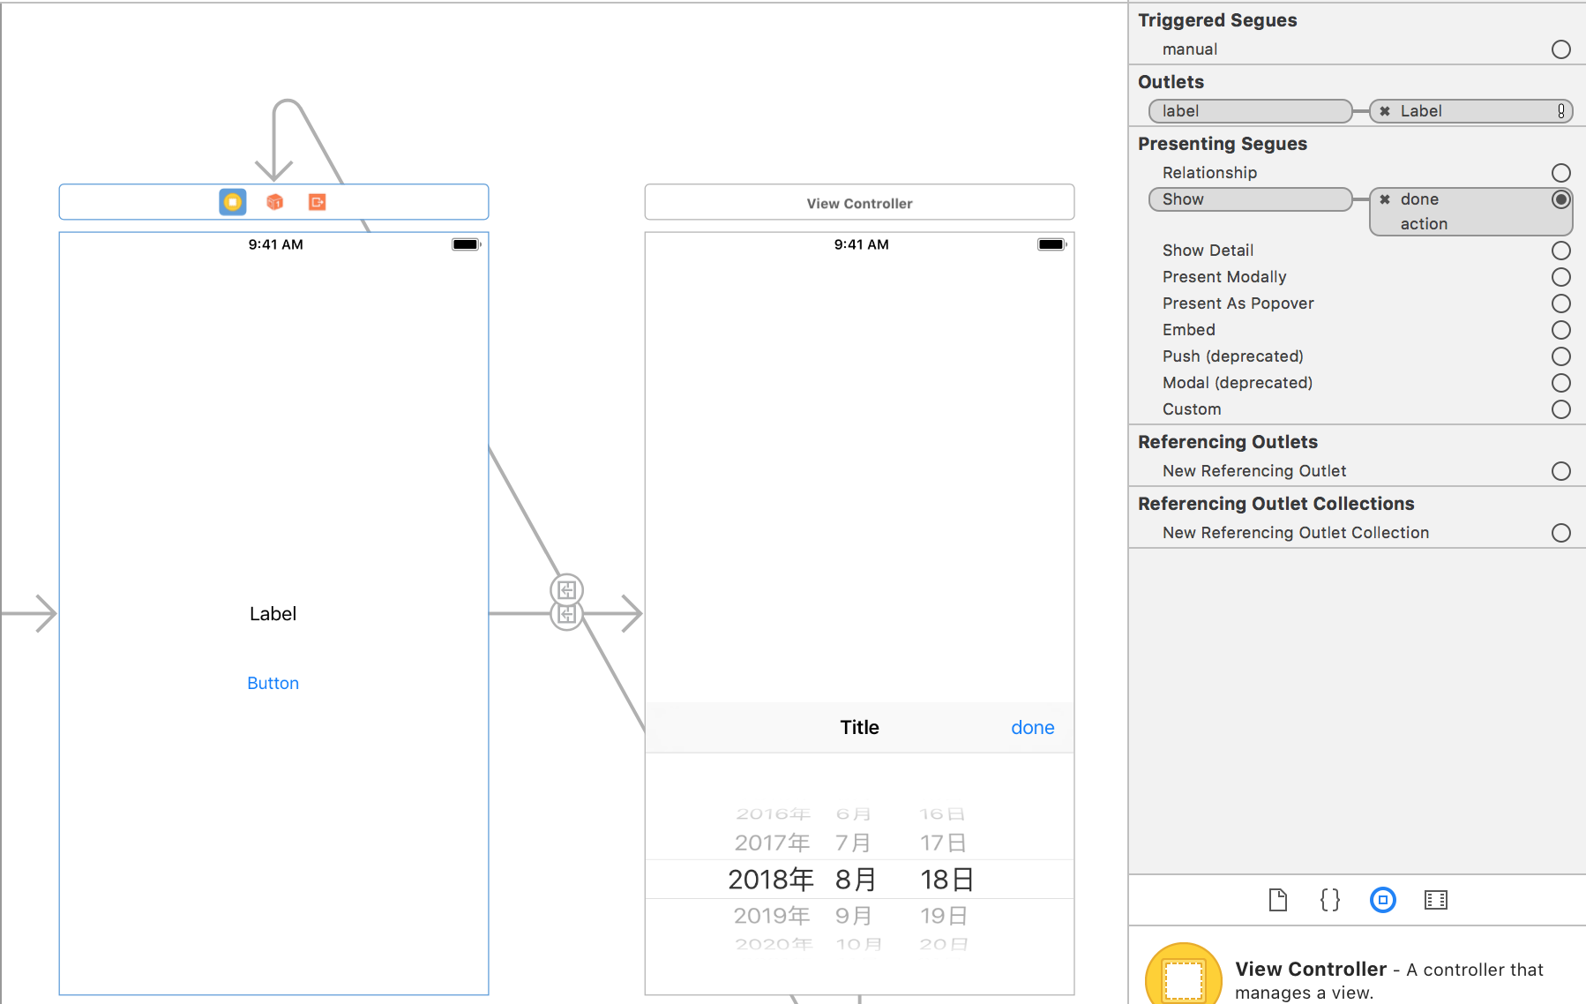Click the Show segue name field
The height and width of the screenshot is (1004, 1586).
click(x=1249, y=199)
